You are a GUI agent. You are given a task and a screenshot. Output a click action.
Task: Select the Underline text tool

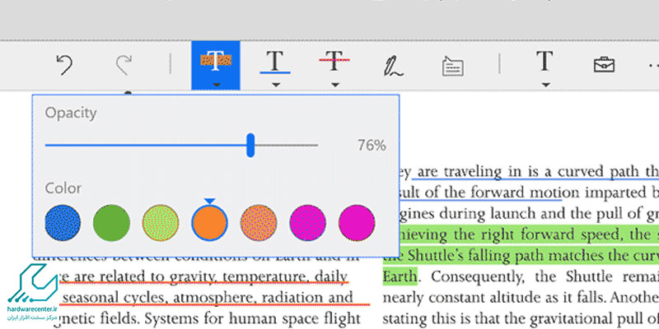coord(275,61)
